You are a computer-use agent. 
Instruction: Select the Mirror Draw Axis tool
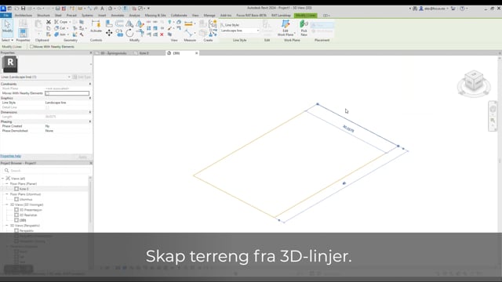click(x=140, y=23)
